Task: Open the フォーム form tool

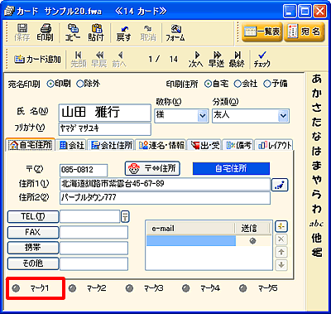Action: click(175, 32)
